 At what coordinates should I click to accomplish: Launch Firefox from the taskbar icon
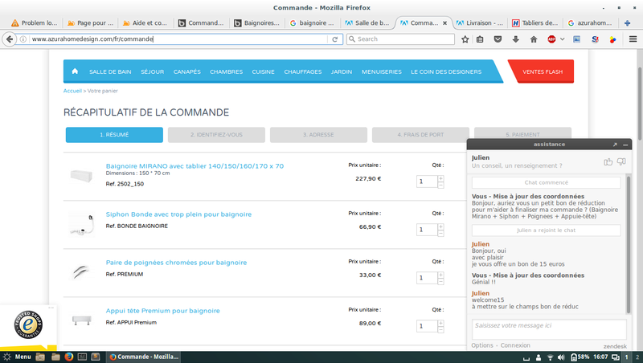(x=68, y=357)
